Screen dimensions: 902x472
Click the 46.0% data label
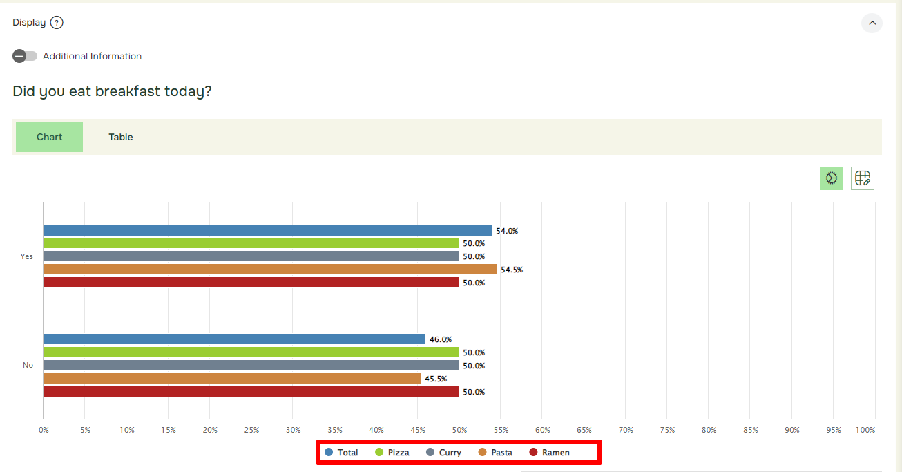[x=441, y=339]
